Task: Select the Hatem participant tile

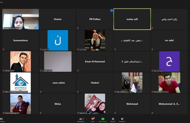Action: coord(58,19)
